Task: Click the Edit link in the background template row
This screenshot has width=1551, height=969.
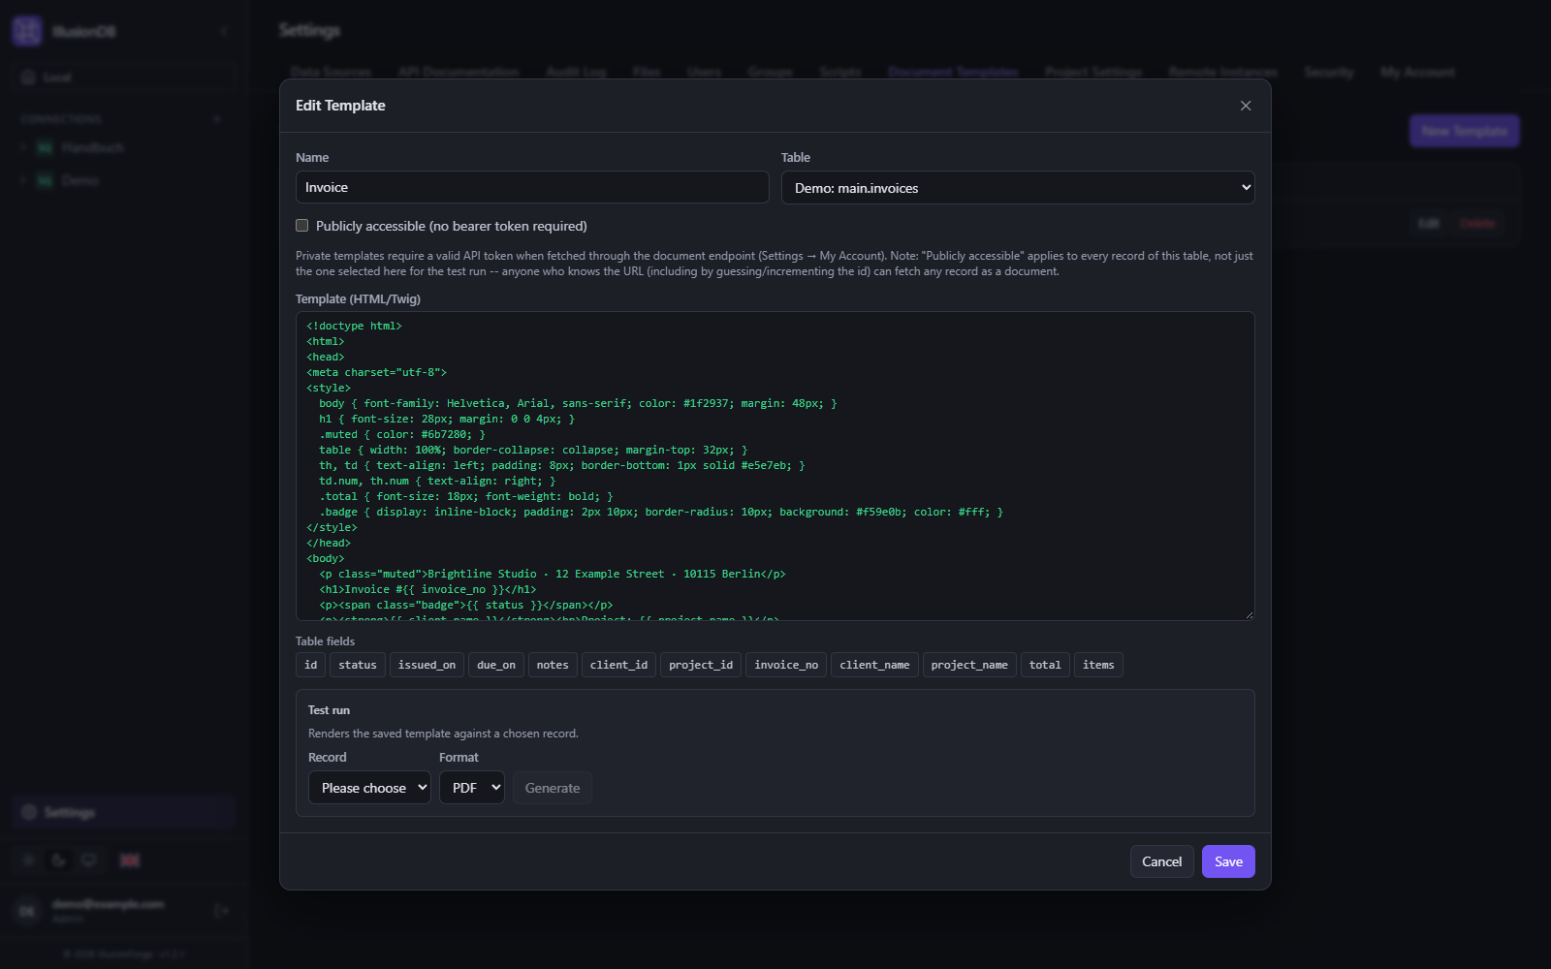Action: point(1428,223)
